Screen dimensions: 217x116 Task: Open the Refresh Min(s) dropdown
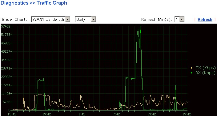tap(179, 19)
